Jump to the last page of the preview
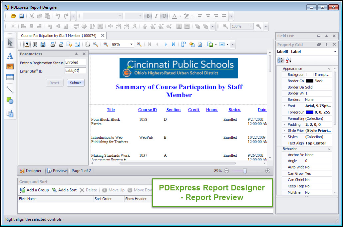This screenshot has height=227, width=343. [173, 44]
